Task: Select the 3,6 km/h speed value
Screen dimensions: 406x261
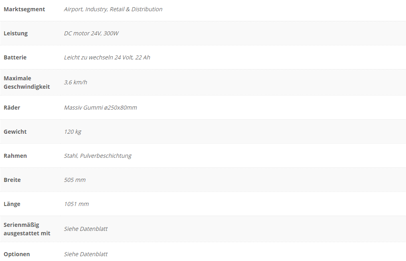Action: click(x=75, y=82)
